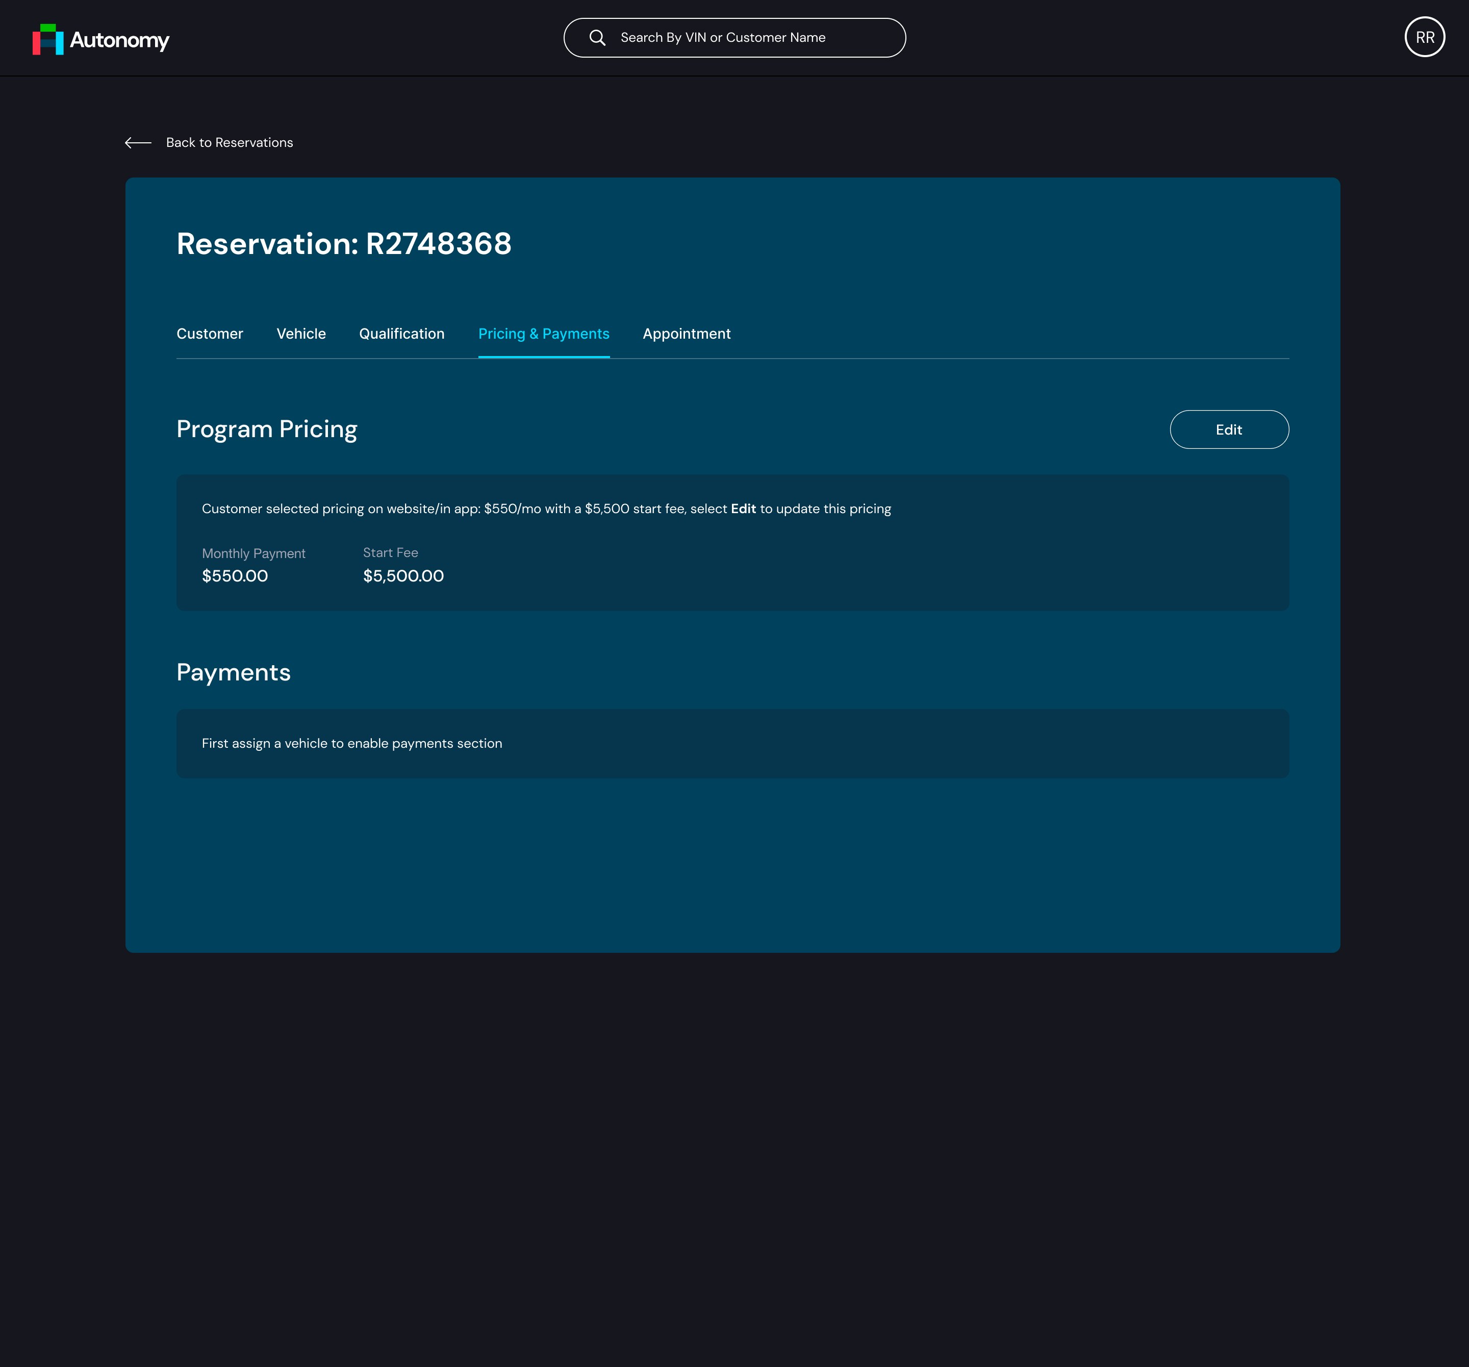Click the Monthly Payment $550.00 value

(235, 575)
